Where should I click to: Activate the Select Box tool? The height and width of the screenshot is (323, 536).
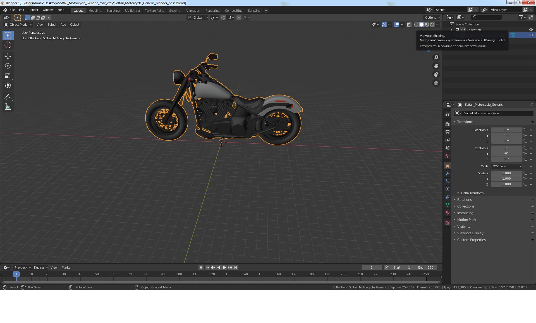pos(8,35)
